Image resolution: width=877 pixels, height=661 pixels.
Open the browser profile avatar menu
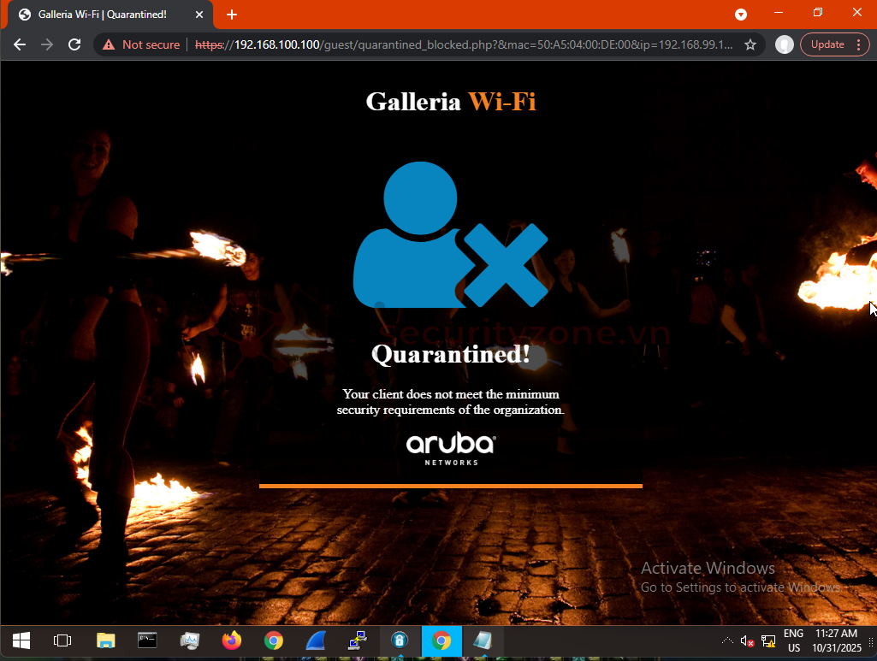(x=785, y=44)
